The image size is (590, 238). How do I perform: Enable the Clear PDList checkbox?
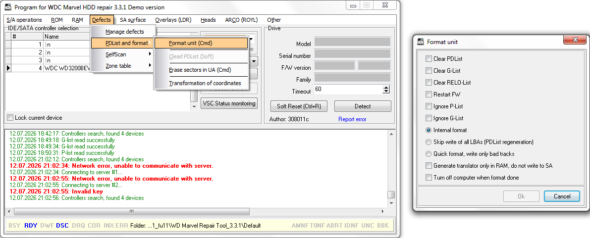(x=428, y=59)
